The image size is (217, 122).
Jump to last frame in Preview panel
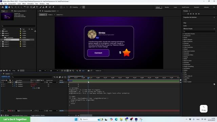coord(199,14)
